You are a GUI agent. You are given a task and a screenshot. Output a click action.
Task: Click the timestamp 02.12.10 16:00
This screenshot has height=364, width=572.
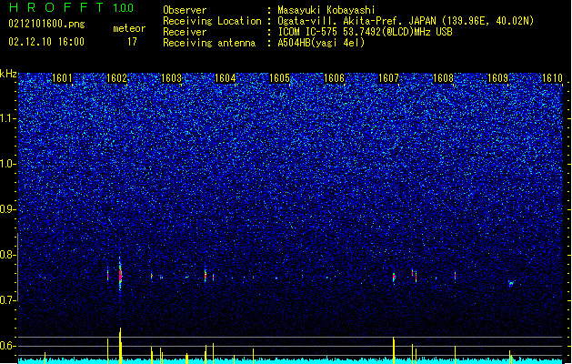point(46,42)
